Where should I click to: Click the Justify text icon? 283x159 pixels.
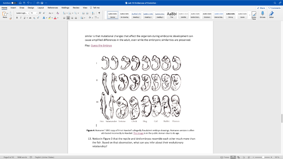76,18
